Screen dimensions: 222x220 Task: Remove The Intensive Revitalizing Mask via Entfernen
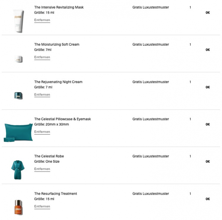(42, 20)
